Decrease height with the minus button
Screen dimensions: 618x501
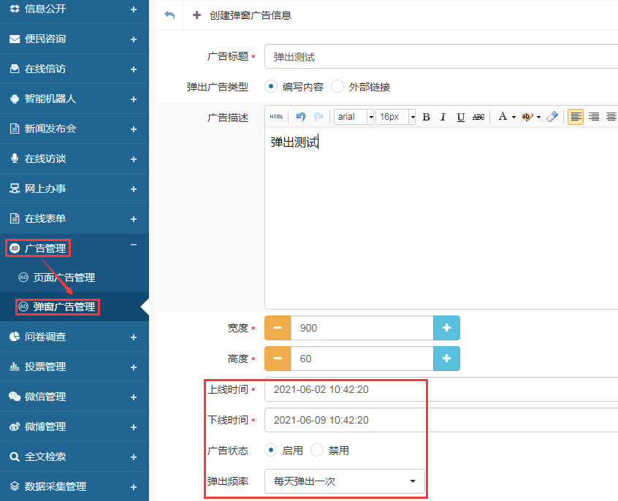(278, 359)
